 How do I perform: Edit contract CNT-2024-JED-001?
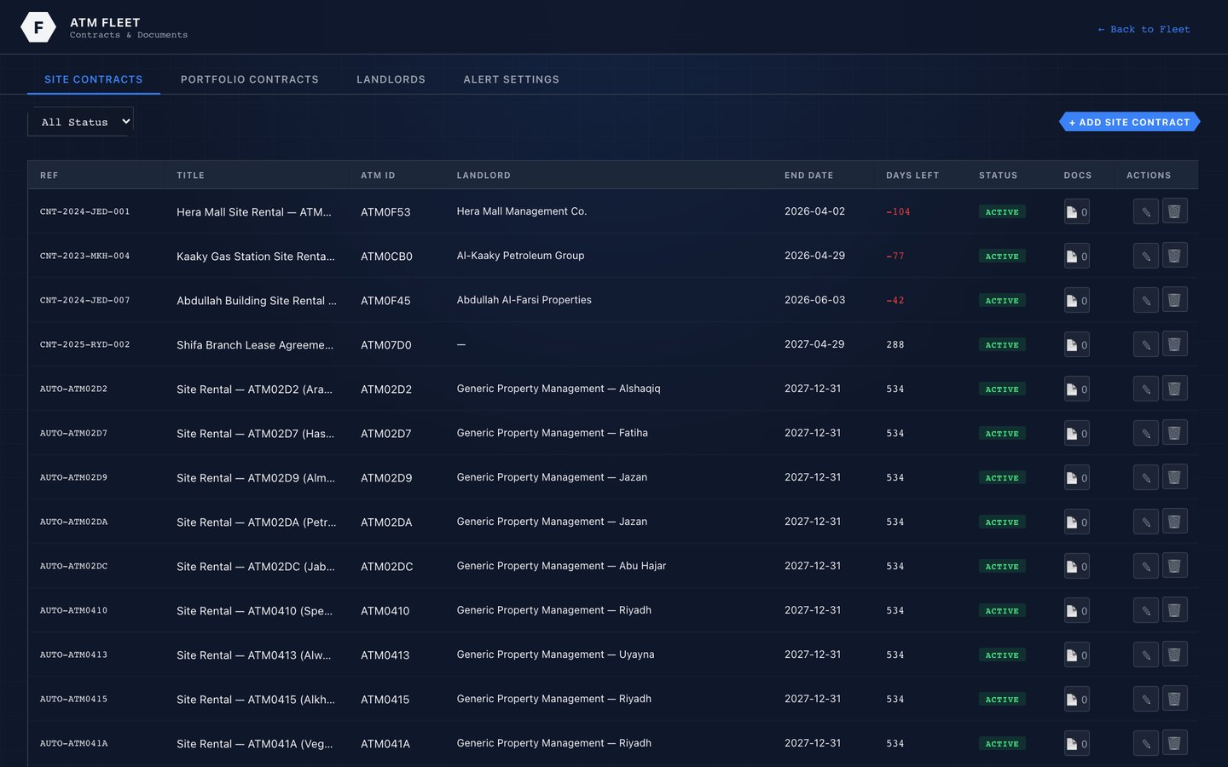(x=1146, y=211)
